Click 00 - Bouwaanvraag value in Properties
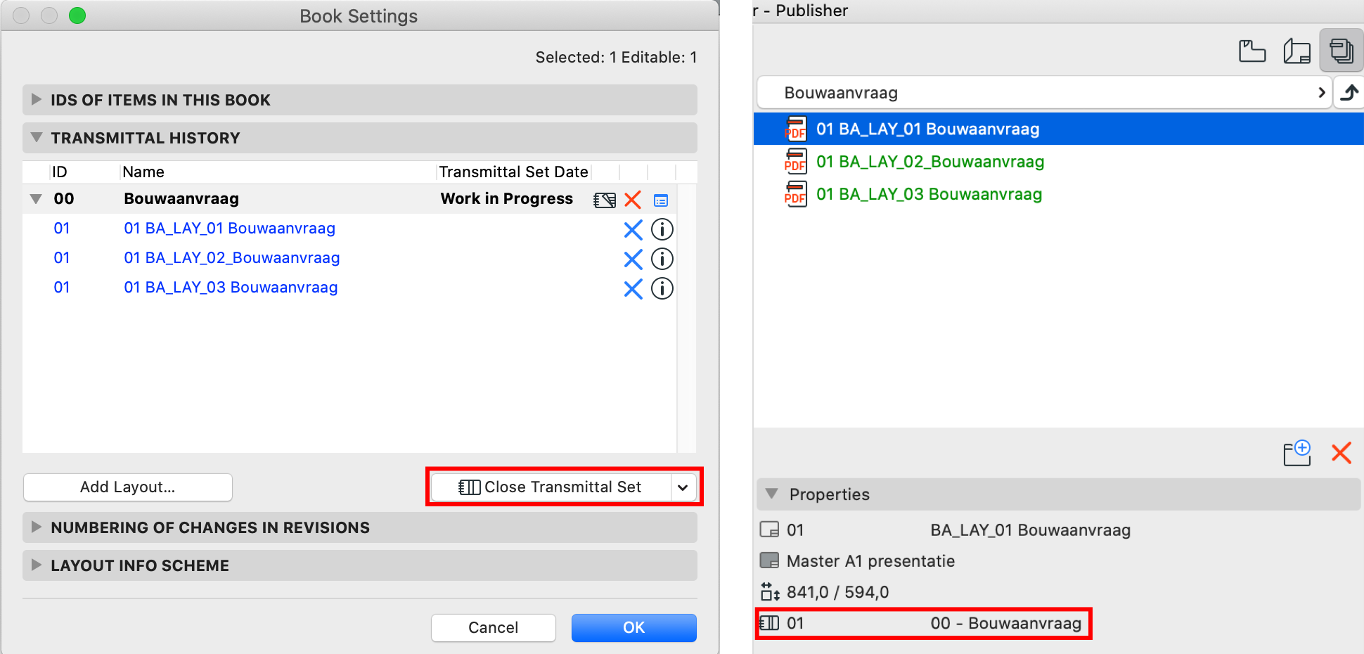 tap(1006, 623)
